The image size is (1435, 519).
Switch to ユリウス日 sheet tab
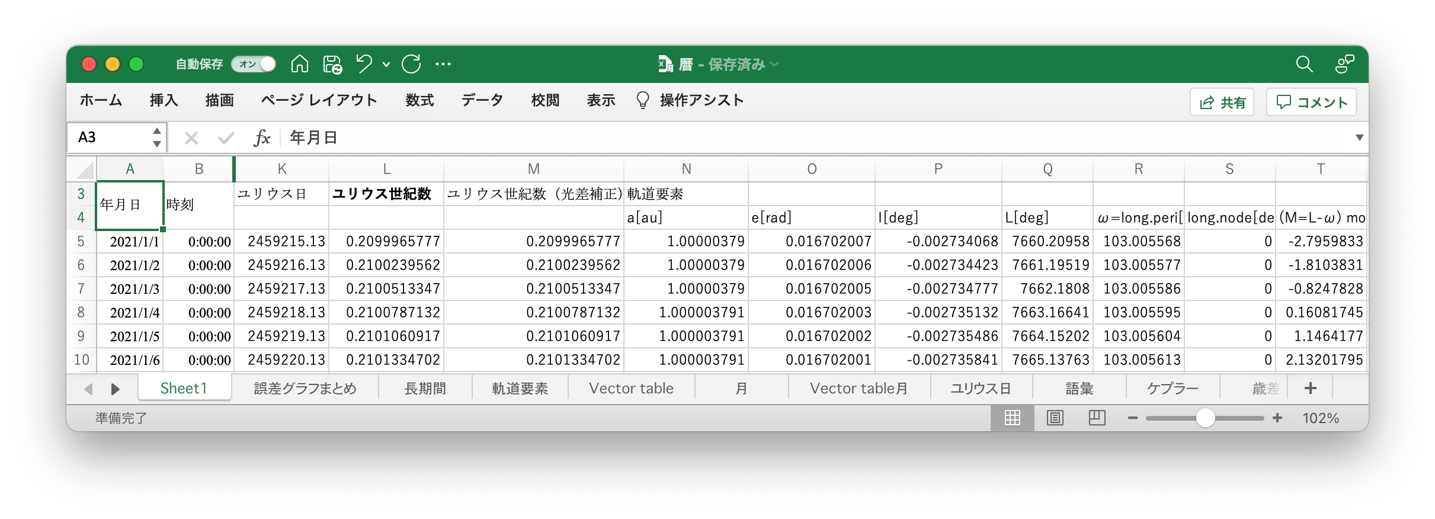[981, 389]
